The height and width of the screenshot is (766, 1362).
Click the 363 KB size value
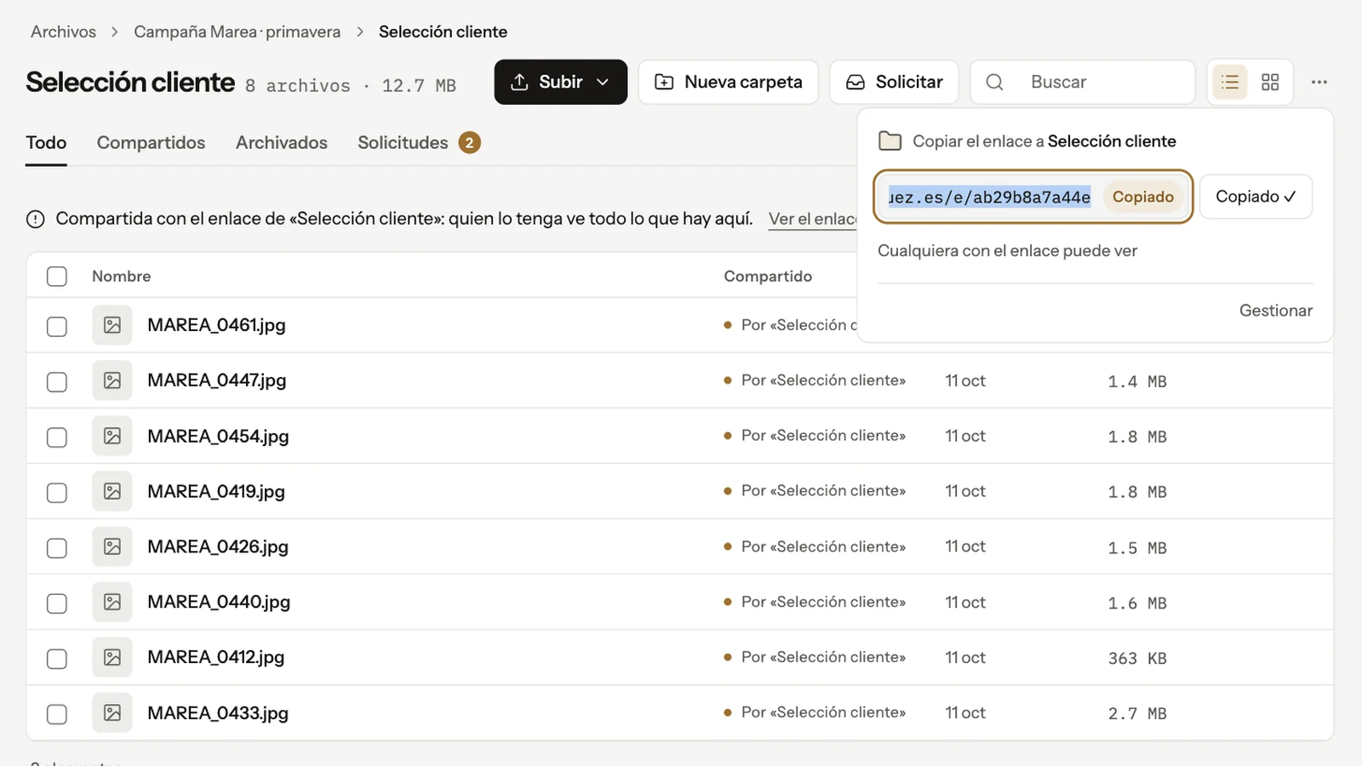coord(1137,659)
